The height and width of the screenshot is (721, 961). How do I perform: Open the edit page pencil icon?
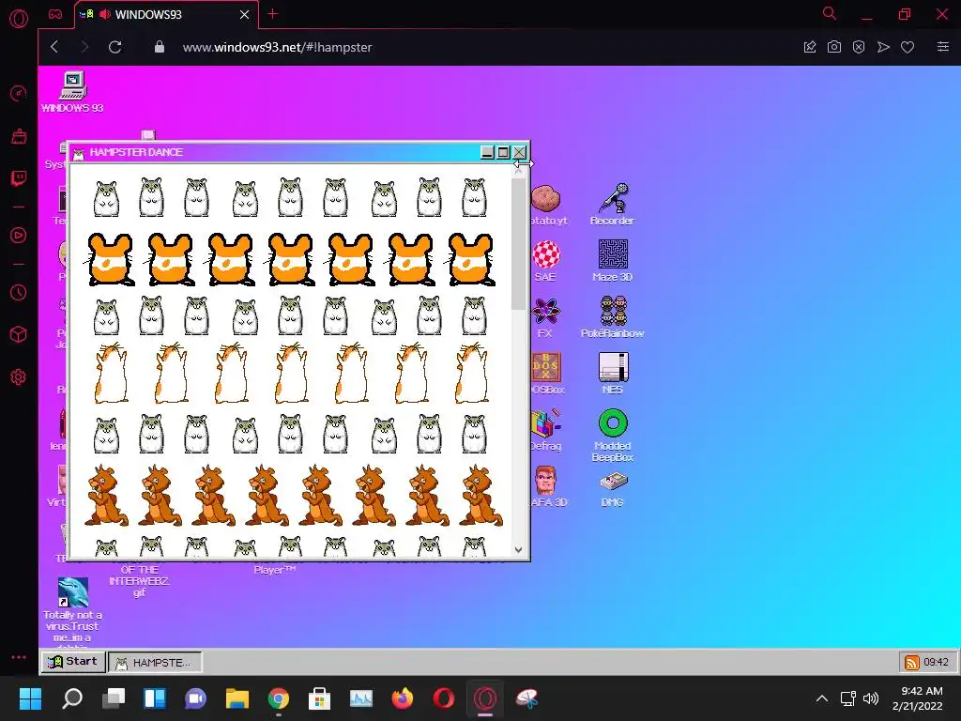point(810,47)
